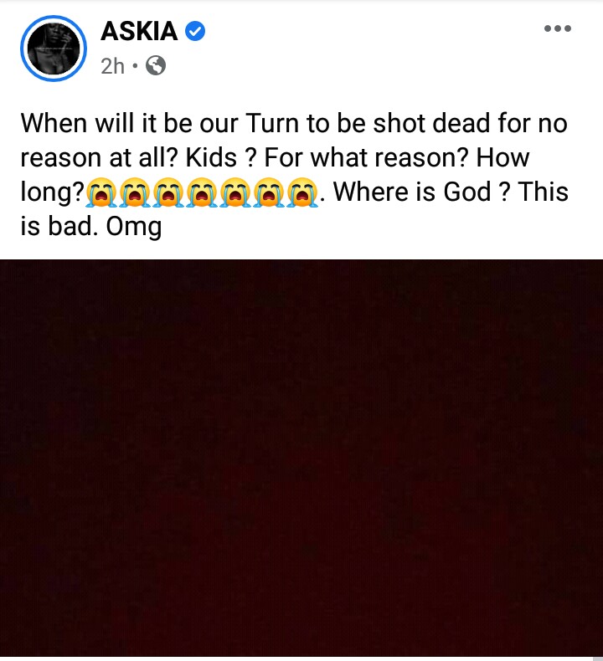
Task: Click the sixth crying emoji in the row
Action: coord(269,192)
